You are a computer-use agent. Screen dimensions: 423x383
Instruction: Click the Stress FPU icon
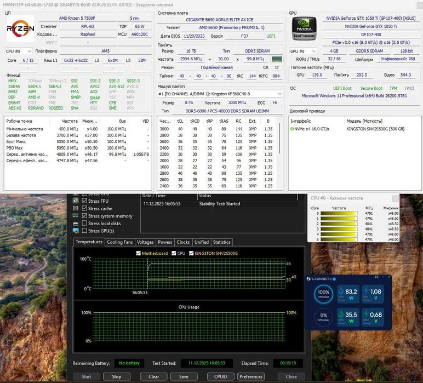click(x=76, y=201)
